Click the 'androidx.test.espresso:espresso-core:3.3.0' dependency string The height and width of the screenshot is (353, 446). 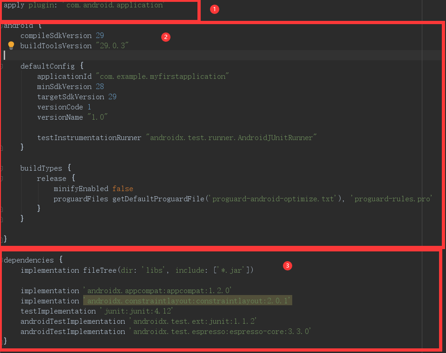pyautogui.click(x=220, y=332)
